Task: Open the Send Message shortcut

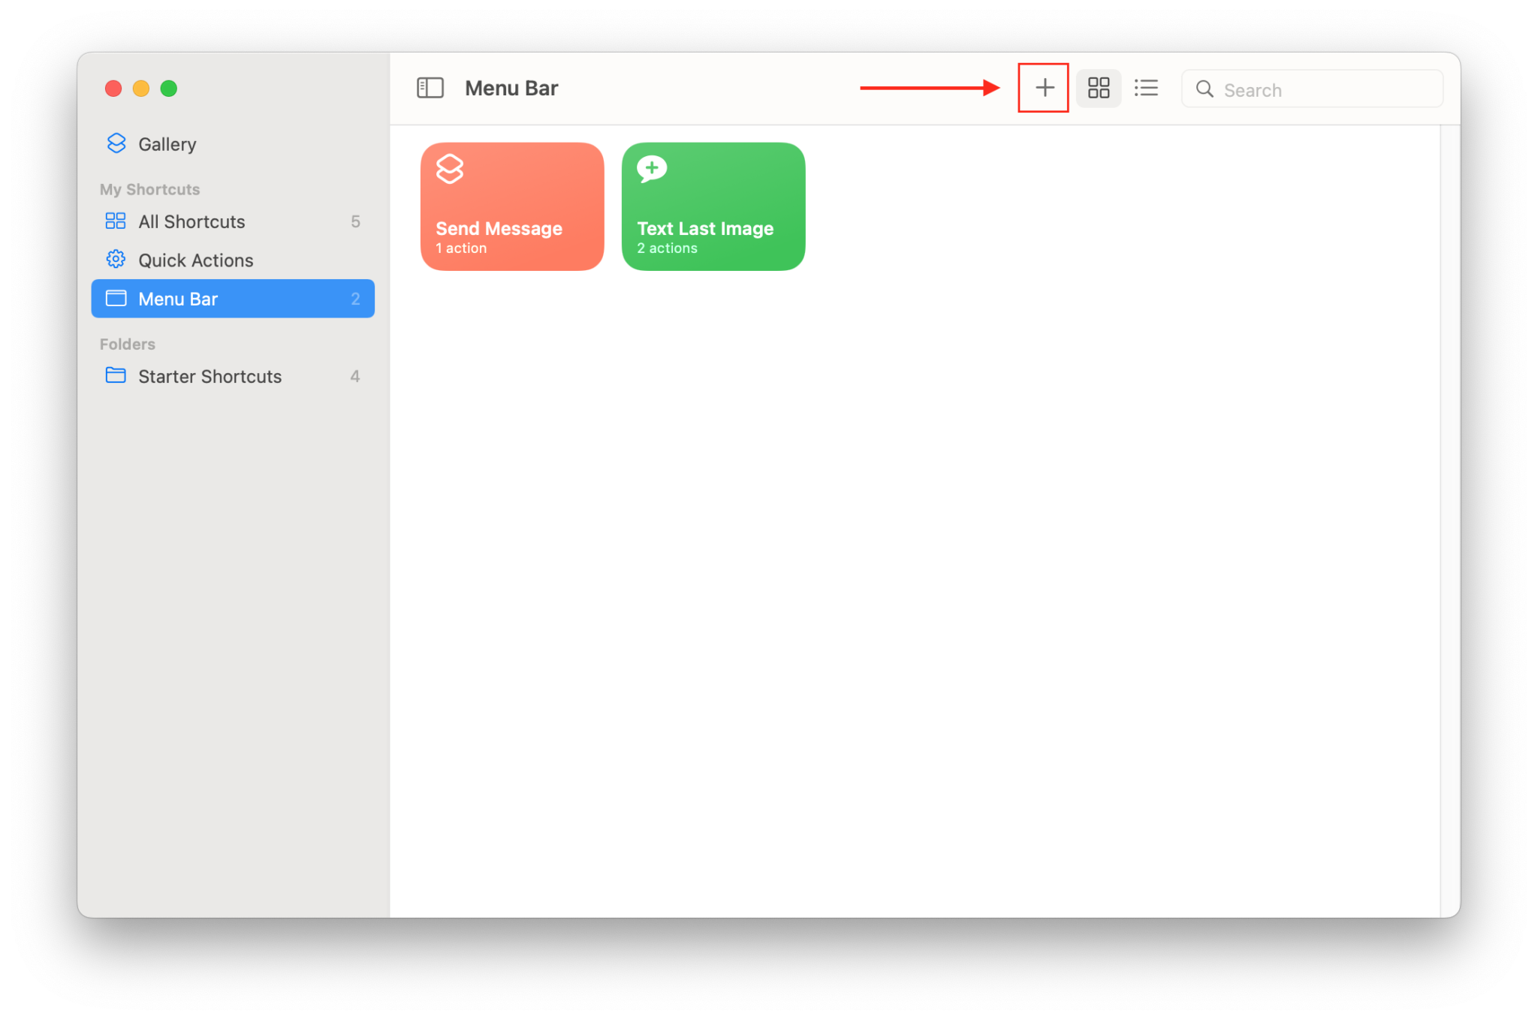Action: [x=511, y=206]
